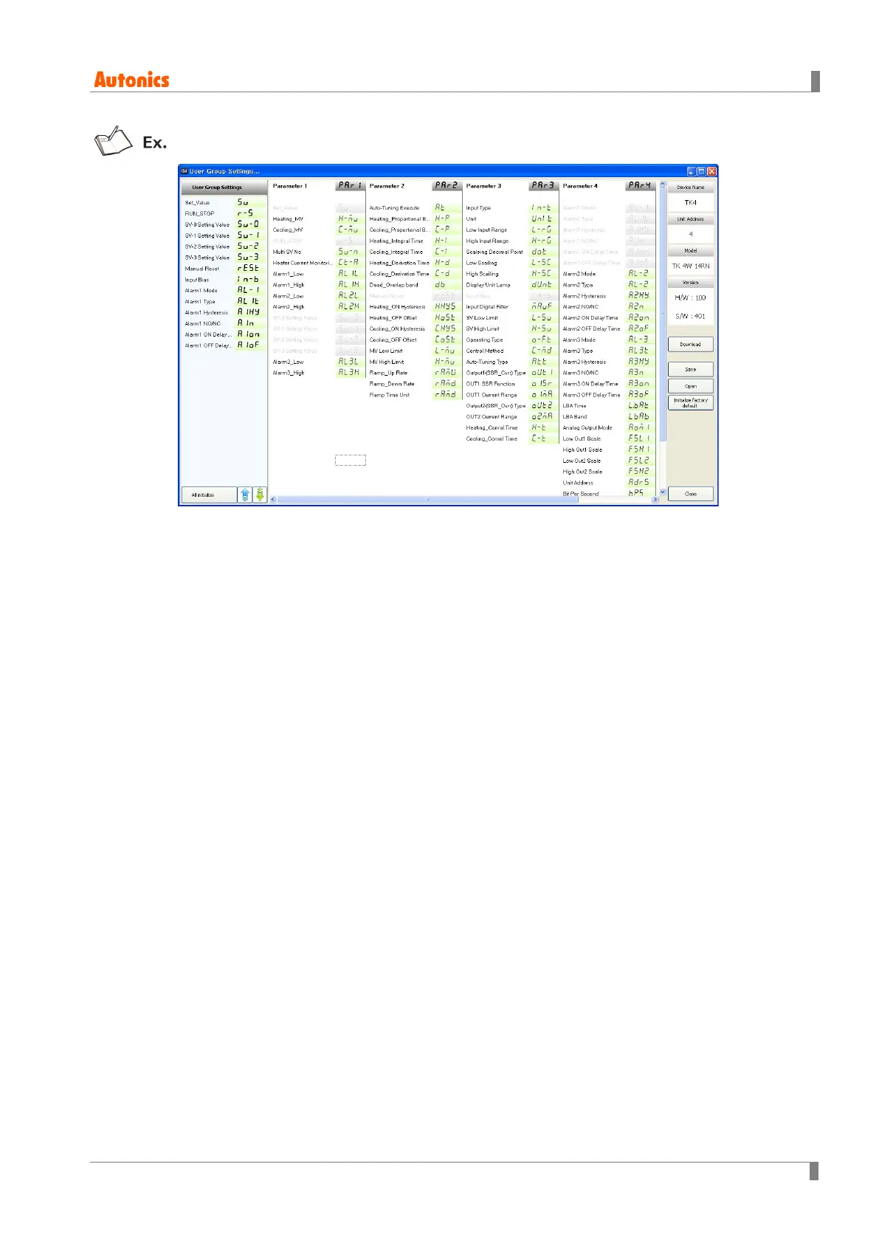Screen dimensions: 879x1243
Task: Click the vertical scrollbar up arrow
Action: pyautogui.click(x=662, y=185)
